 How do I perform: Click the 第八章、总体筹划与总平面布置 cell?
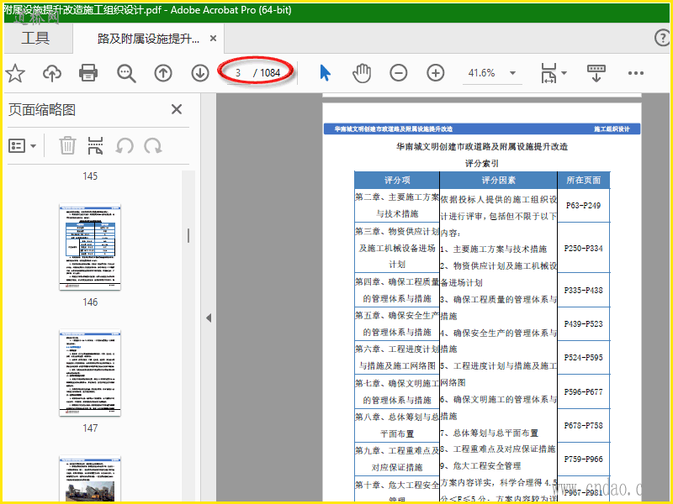coord(397,426)
